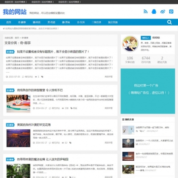The width and height of the screenshot is (178, 178).
Task: Open the post about 热带雨林里的魔法仙境
Action: click(x=43, y=159)
